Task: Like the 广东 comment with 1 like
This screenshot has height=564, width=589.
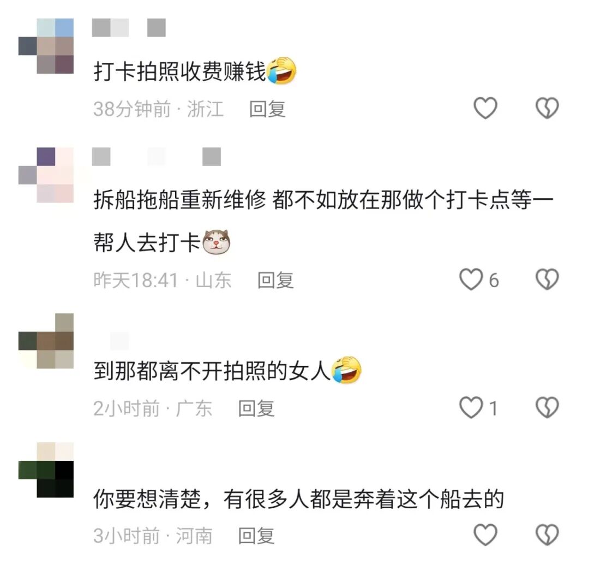Action: pos(471,408)
